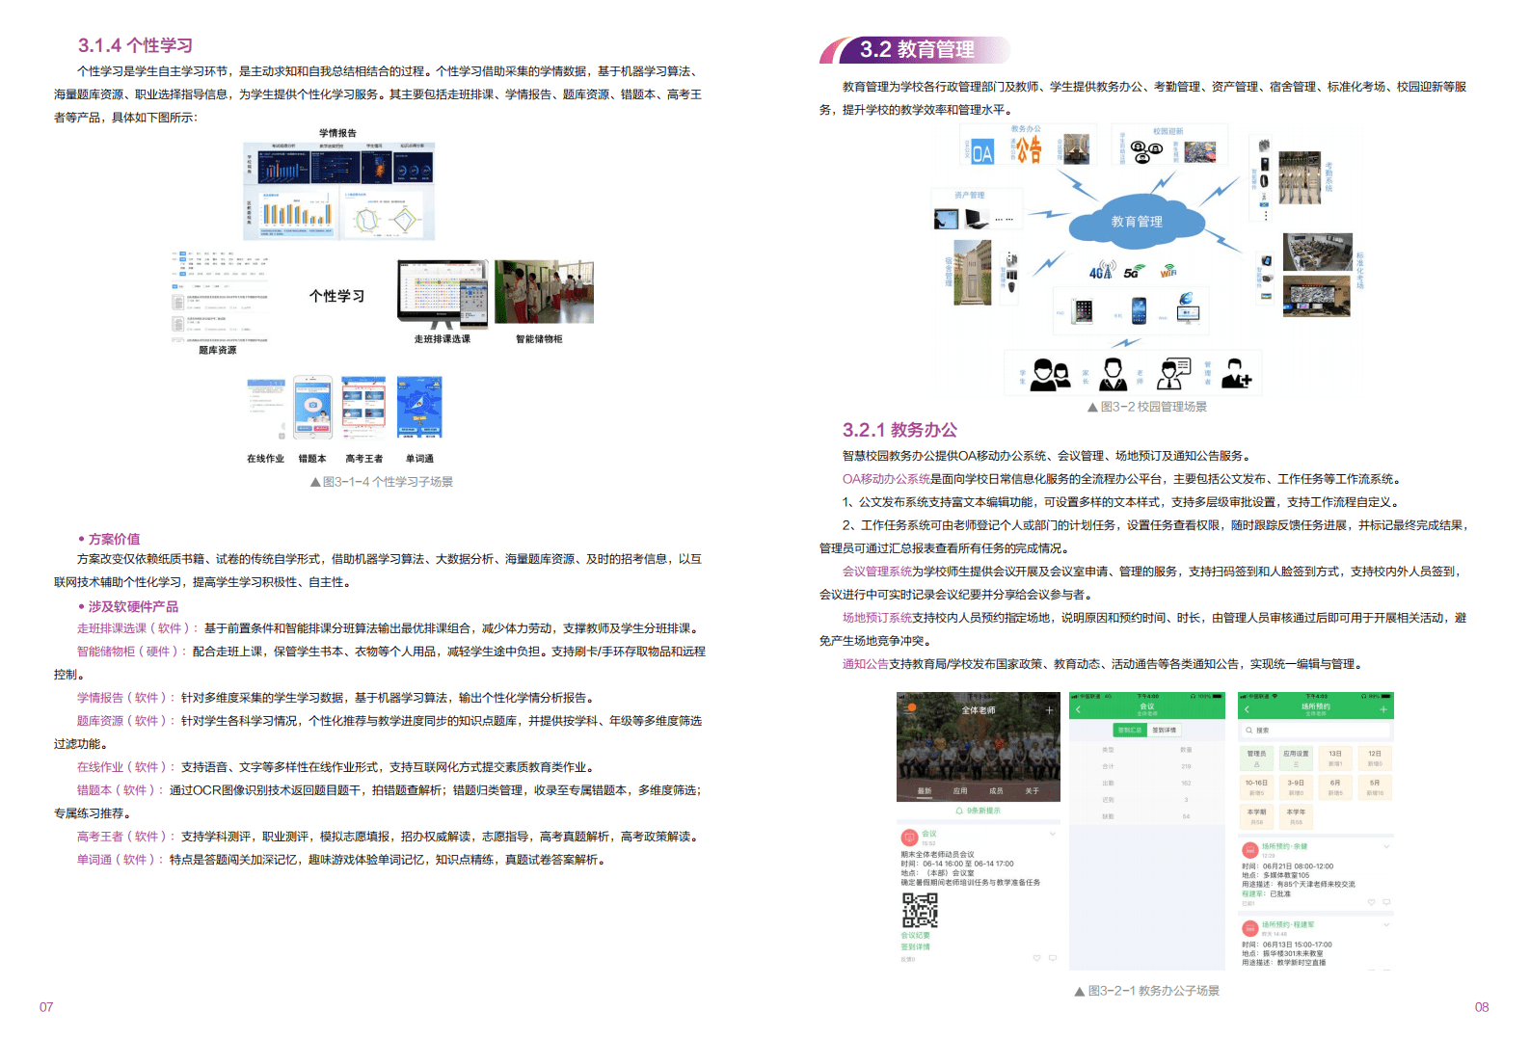Click 错题本 phone screenshot
Image resolution: width=1530 pixels, height=1038 pixels.
pos(313,408)
